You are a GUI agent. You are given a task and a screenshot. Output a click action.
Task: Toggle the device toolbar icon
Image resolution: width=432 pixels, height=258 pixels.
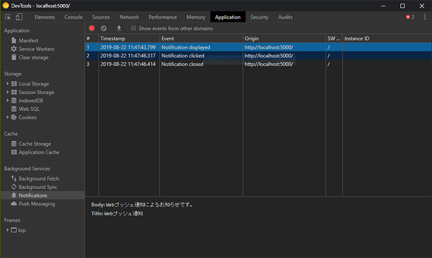[19, 17]
